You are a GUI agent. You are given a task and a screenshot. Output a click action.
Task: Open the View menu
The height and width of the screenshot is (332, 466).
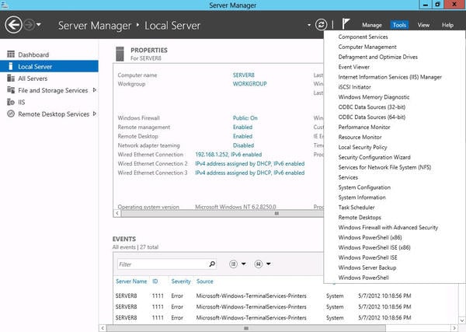point(423,25)
